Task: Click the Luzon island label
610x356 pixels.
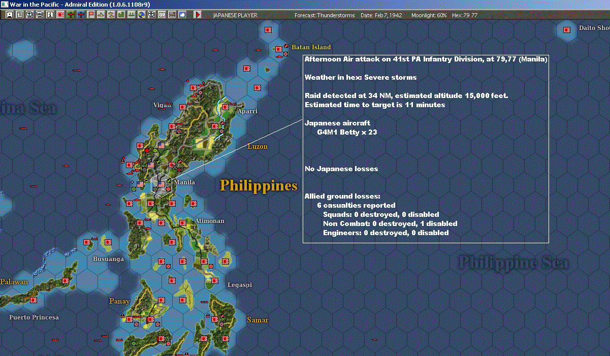Action: [258, 147]
